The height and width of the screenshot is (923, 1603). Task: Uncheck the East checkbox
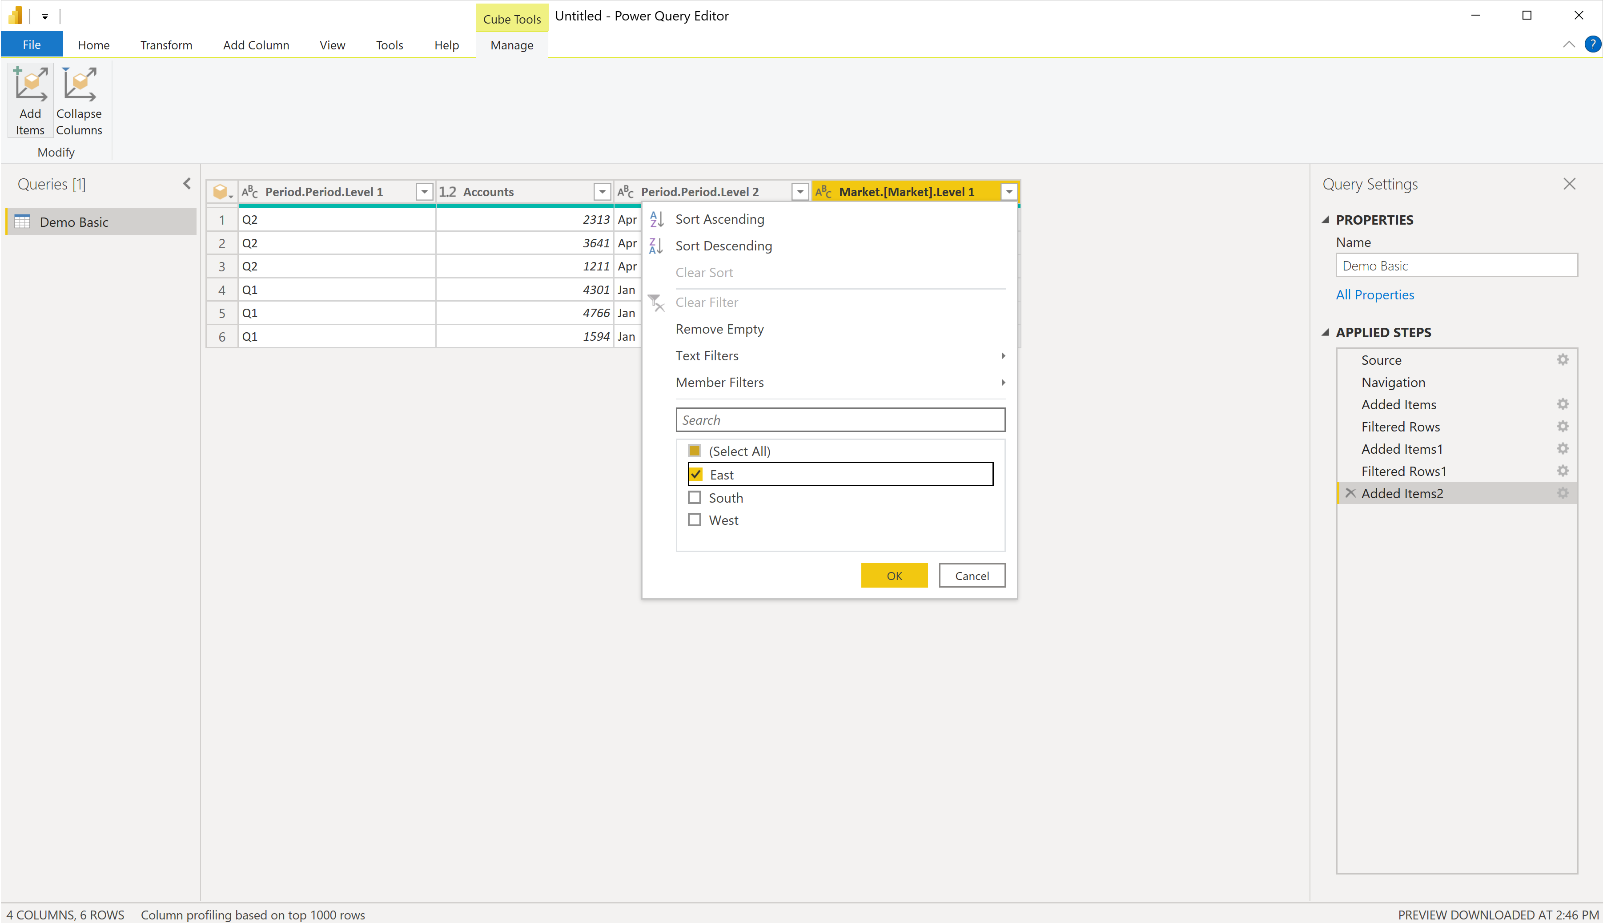click(x=696, y=474)
